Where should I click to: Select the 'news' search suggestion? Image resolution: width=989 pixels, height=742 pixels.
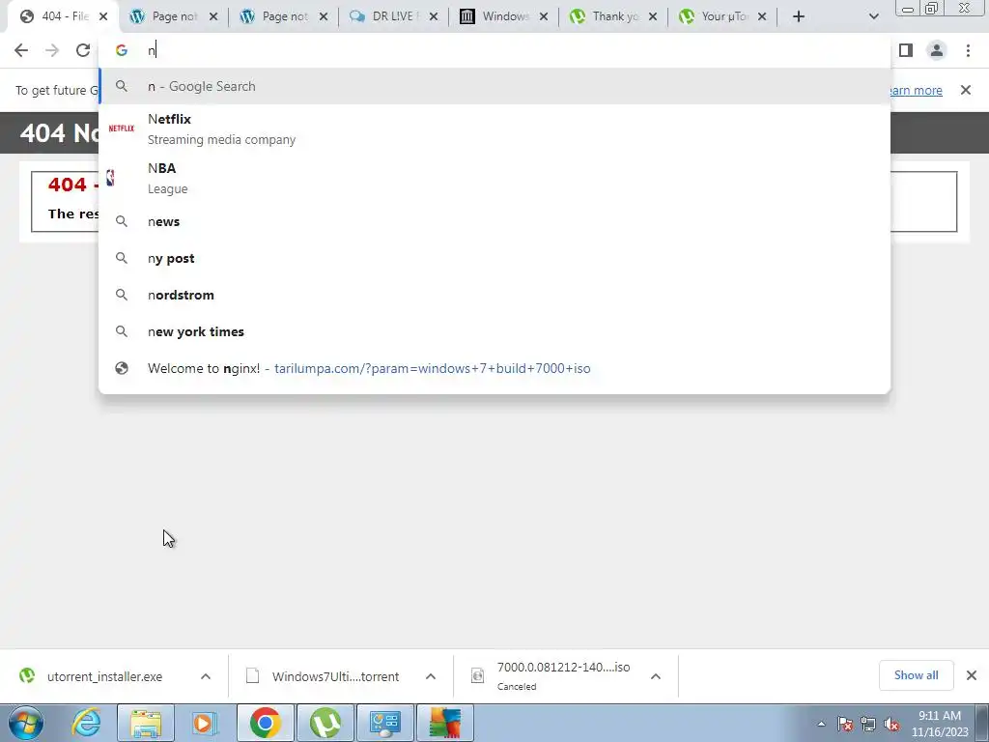pyautogui.click(x=494, y=221)
